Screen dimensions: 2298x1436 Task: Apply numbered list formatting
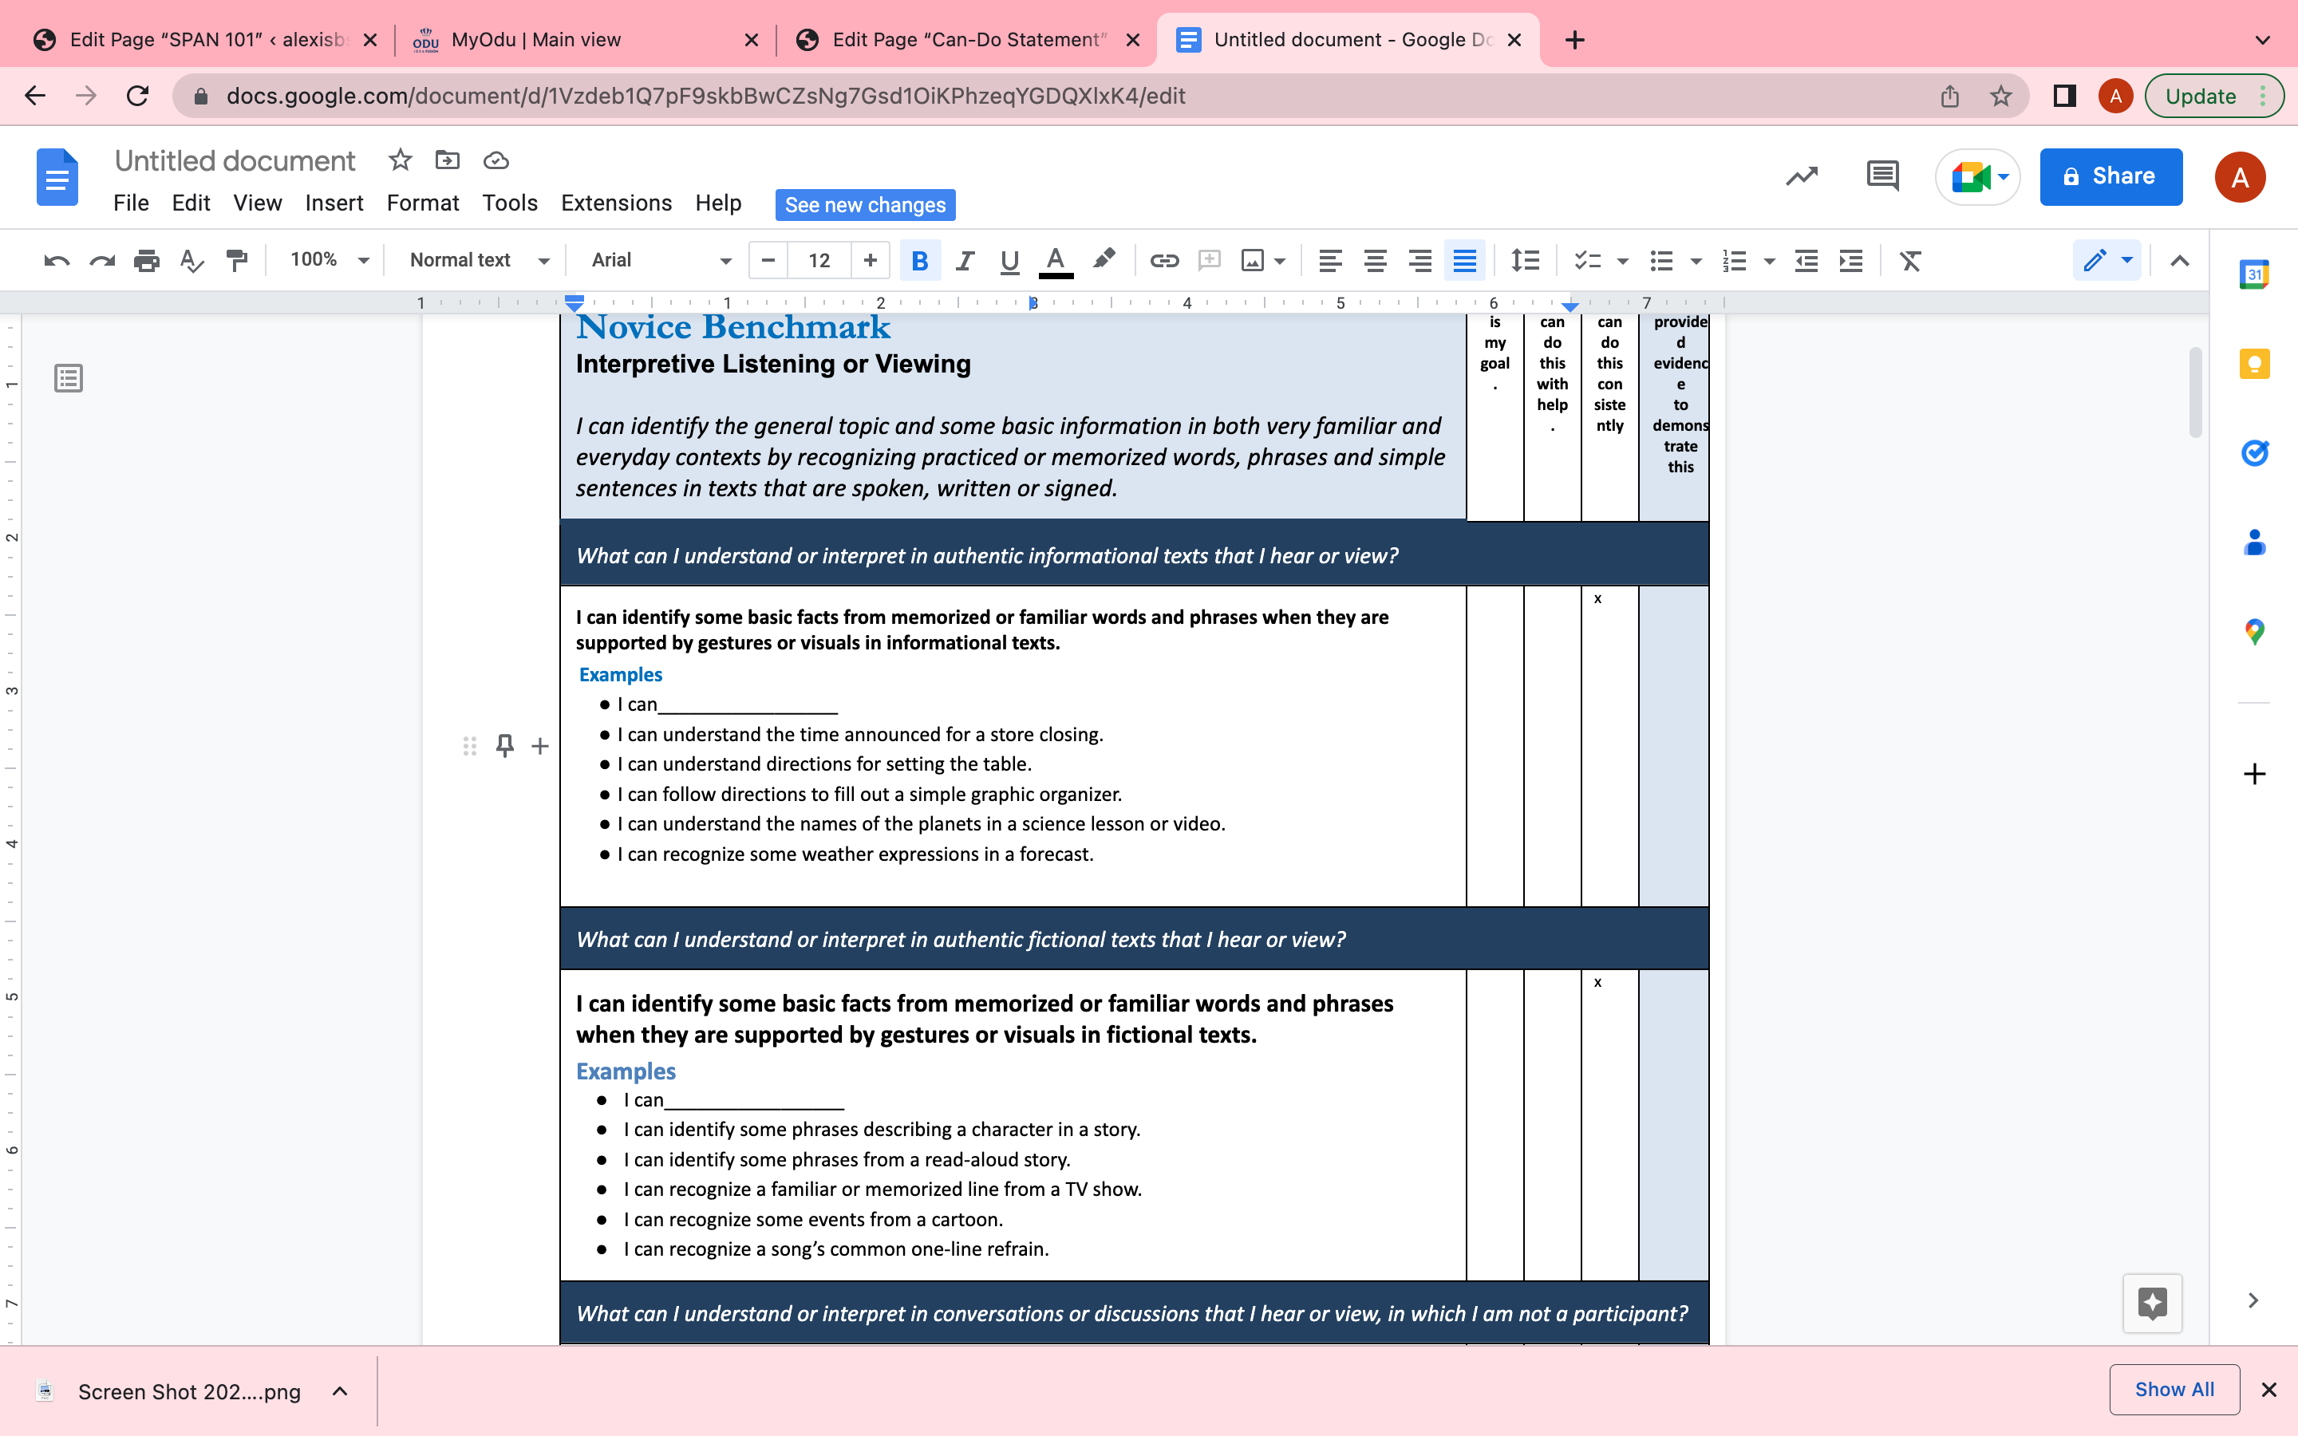click(x=1734, y=260)
